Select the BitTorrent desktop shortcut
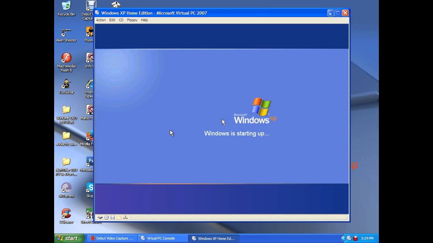 pos(66,191)
